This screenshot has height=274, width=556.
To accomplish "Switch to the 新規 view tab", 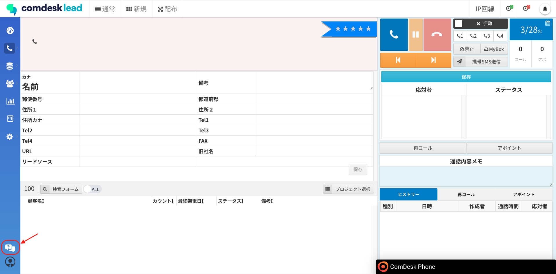I will point(137,9).
